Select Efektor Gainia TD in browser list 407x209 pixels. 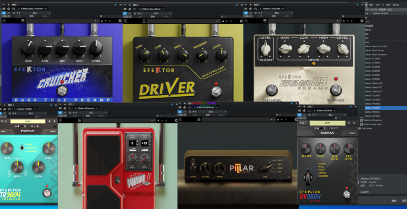coord(373,87)
